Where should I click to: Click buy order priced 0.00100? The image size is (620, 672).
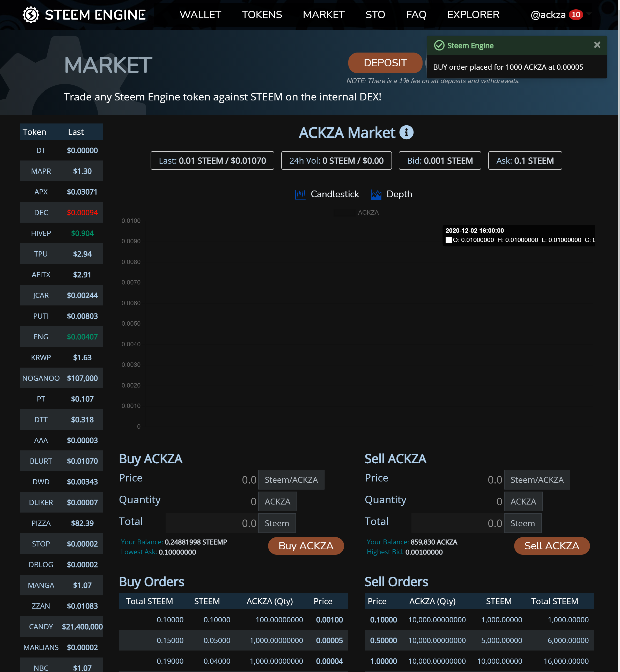point(233,620)
